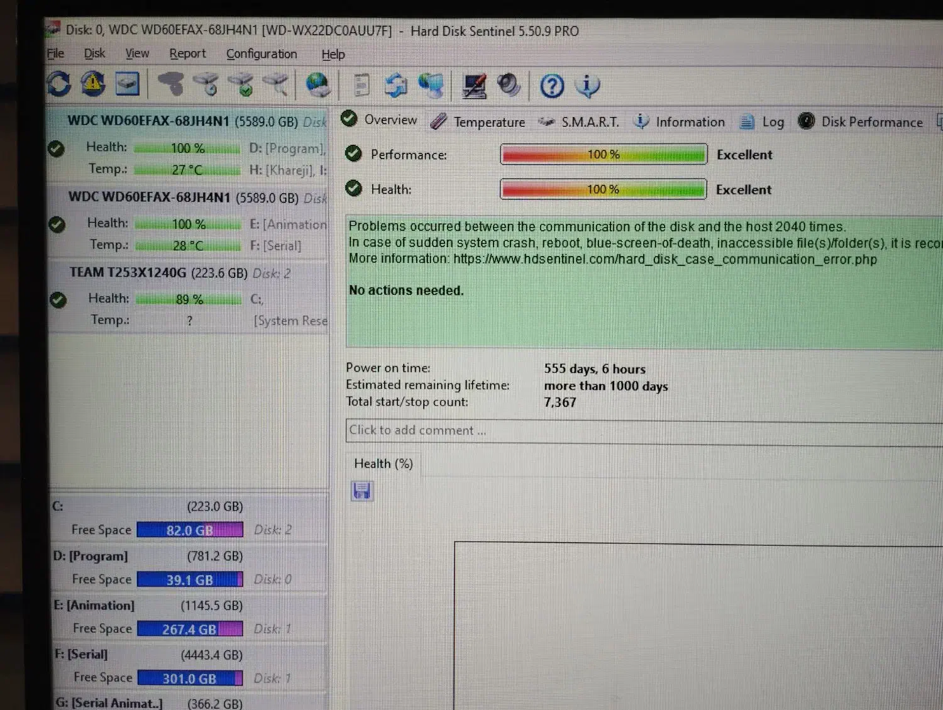Click the drive with magnifier toolbar icon
The width and height of the screenshot is (943, 710).
275,84
